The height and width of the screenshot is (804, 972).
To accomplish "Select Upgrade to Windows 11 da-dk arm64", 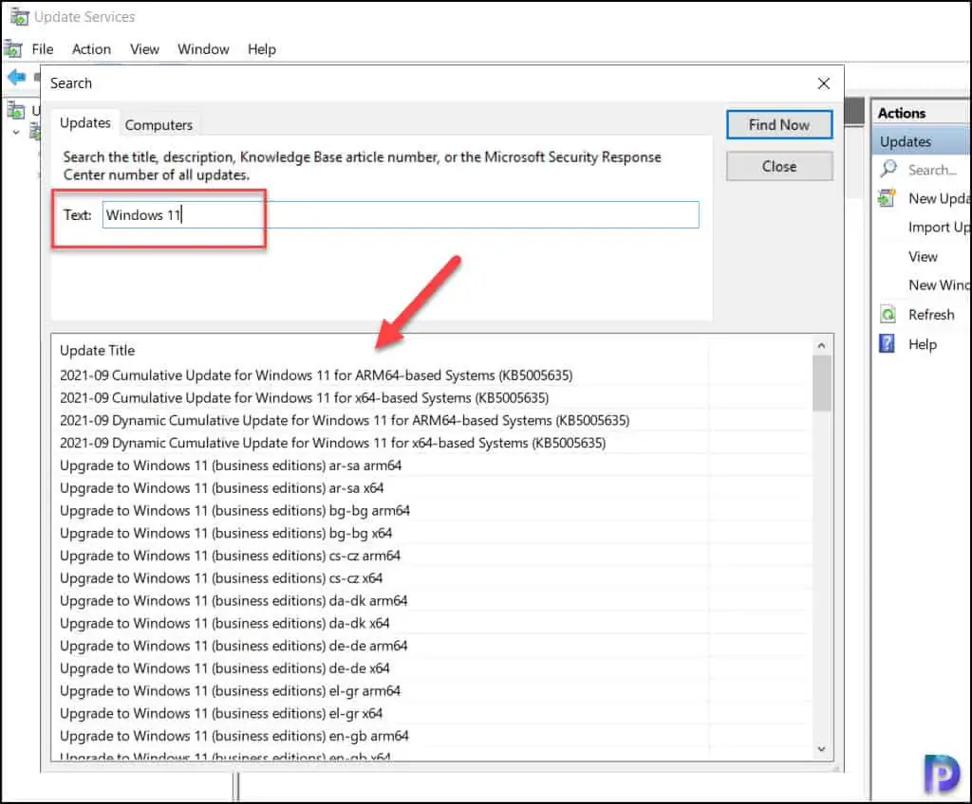I will click(234, 601).
